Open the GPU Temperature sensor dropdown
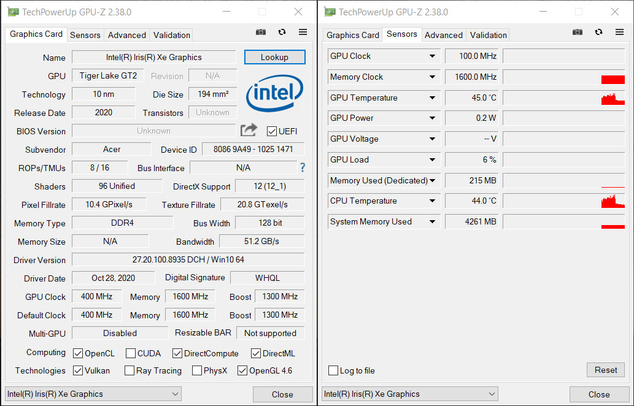 [432, 98]
